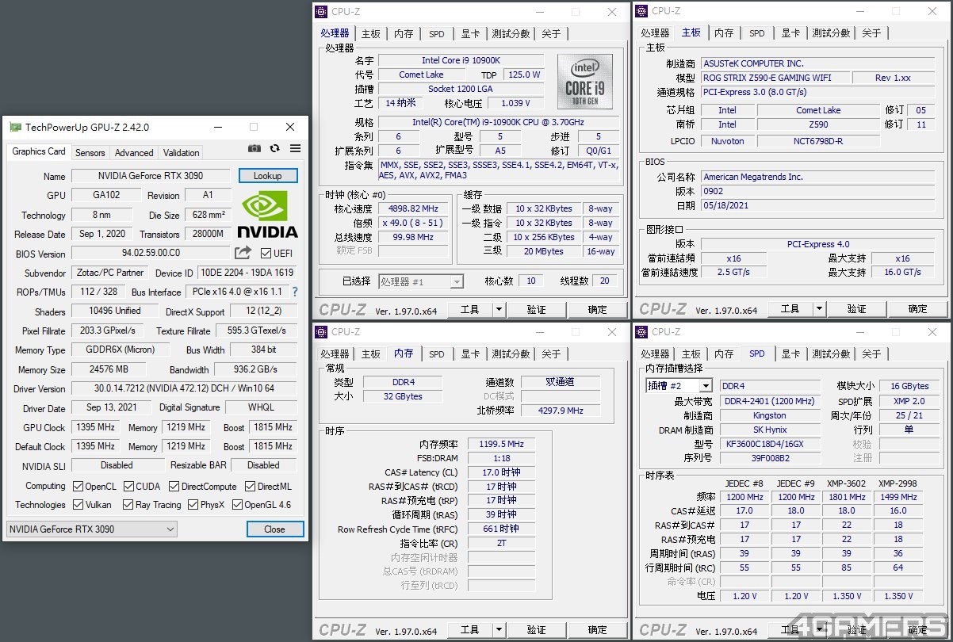Expand 工具 dropdown arrow in CPU-Z processor window
The image size is (953, 642).
pos(499,310)
